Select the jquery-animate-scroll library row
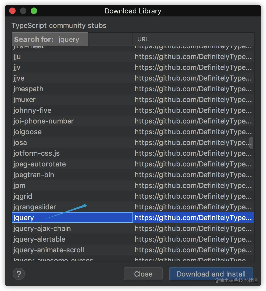Screen dimensions: 266x291 tap(133, 250)
